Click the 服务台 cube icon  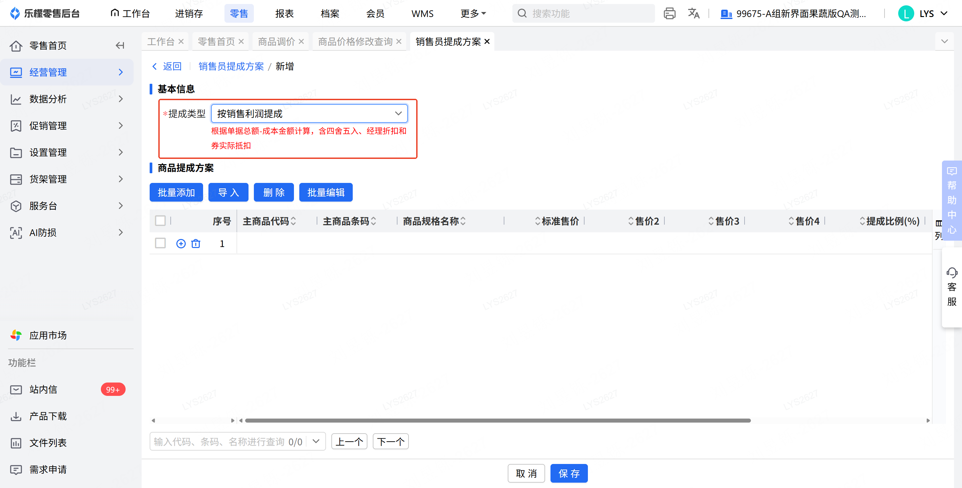16,206
